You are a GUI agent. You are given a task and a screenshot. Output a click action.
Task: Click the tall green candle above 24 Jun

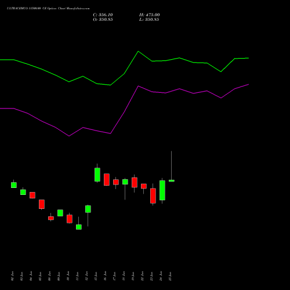[x=162, y=190]
